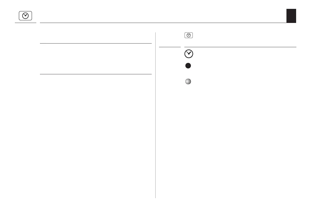The height and width of the screenshot is (207, 311).
Task: Click the unboxed clock icon above the black circle
Action: click(189, 54)
